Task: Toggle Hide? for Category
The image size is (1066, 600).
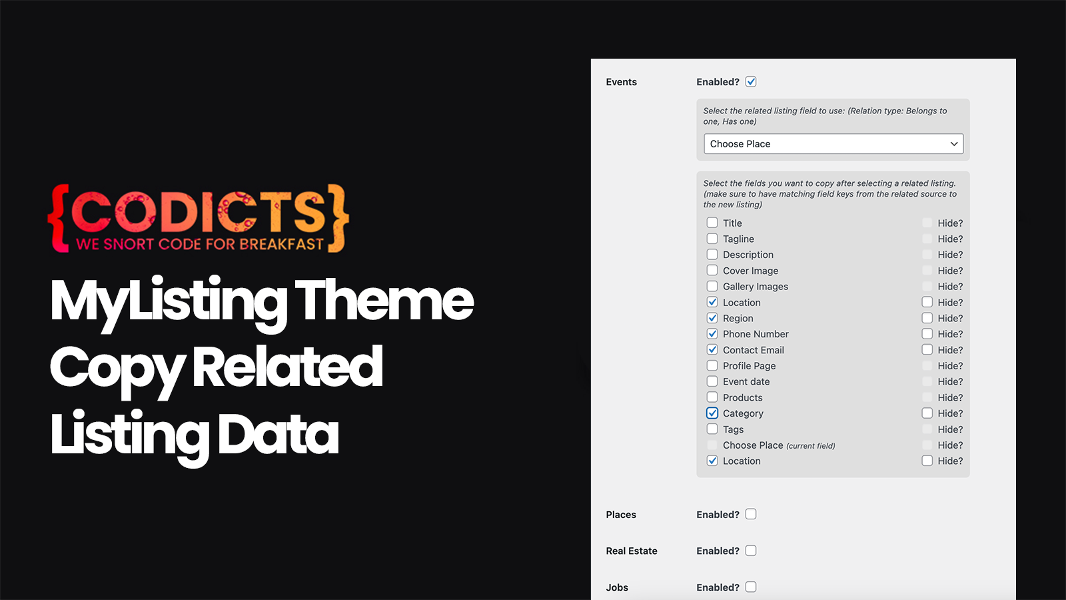Action: (x=927, y=413)
